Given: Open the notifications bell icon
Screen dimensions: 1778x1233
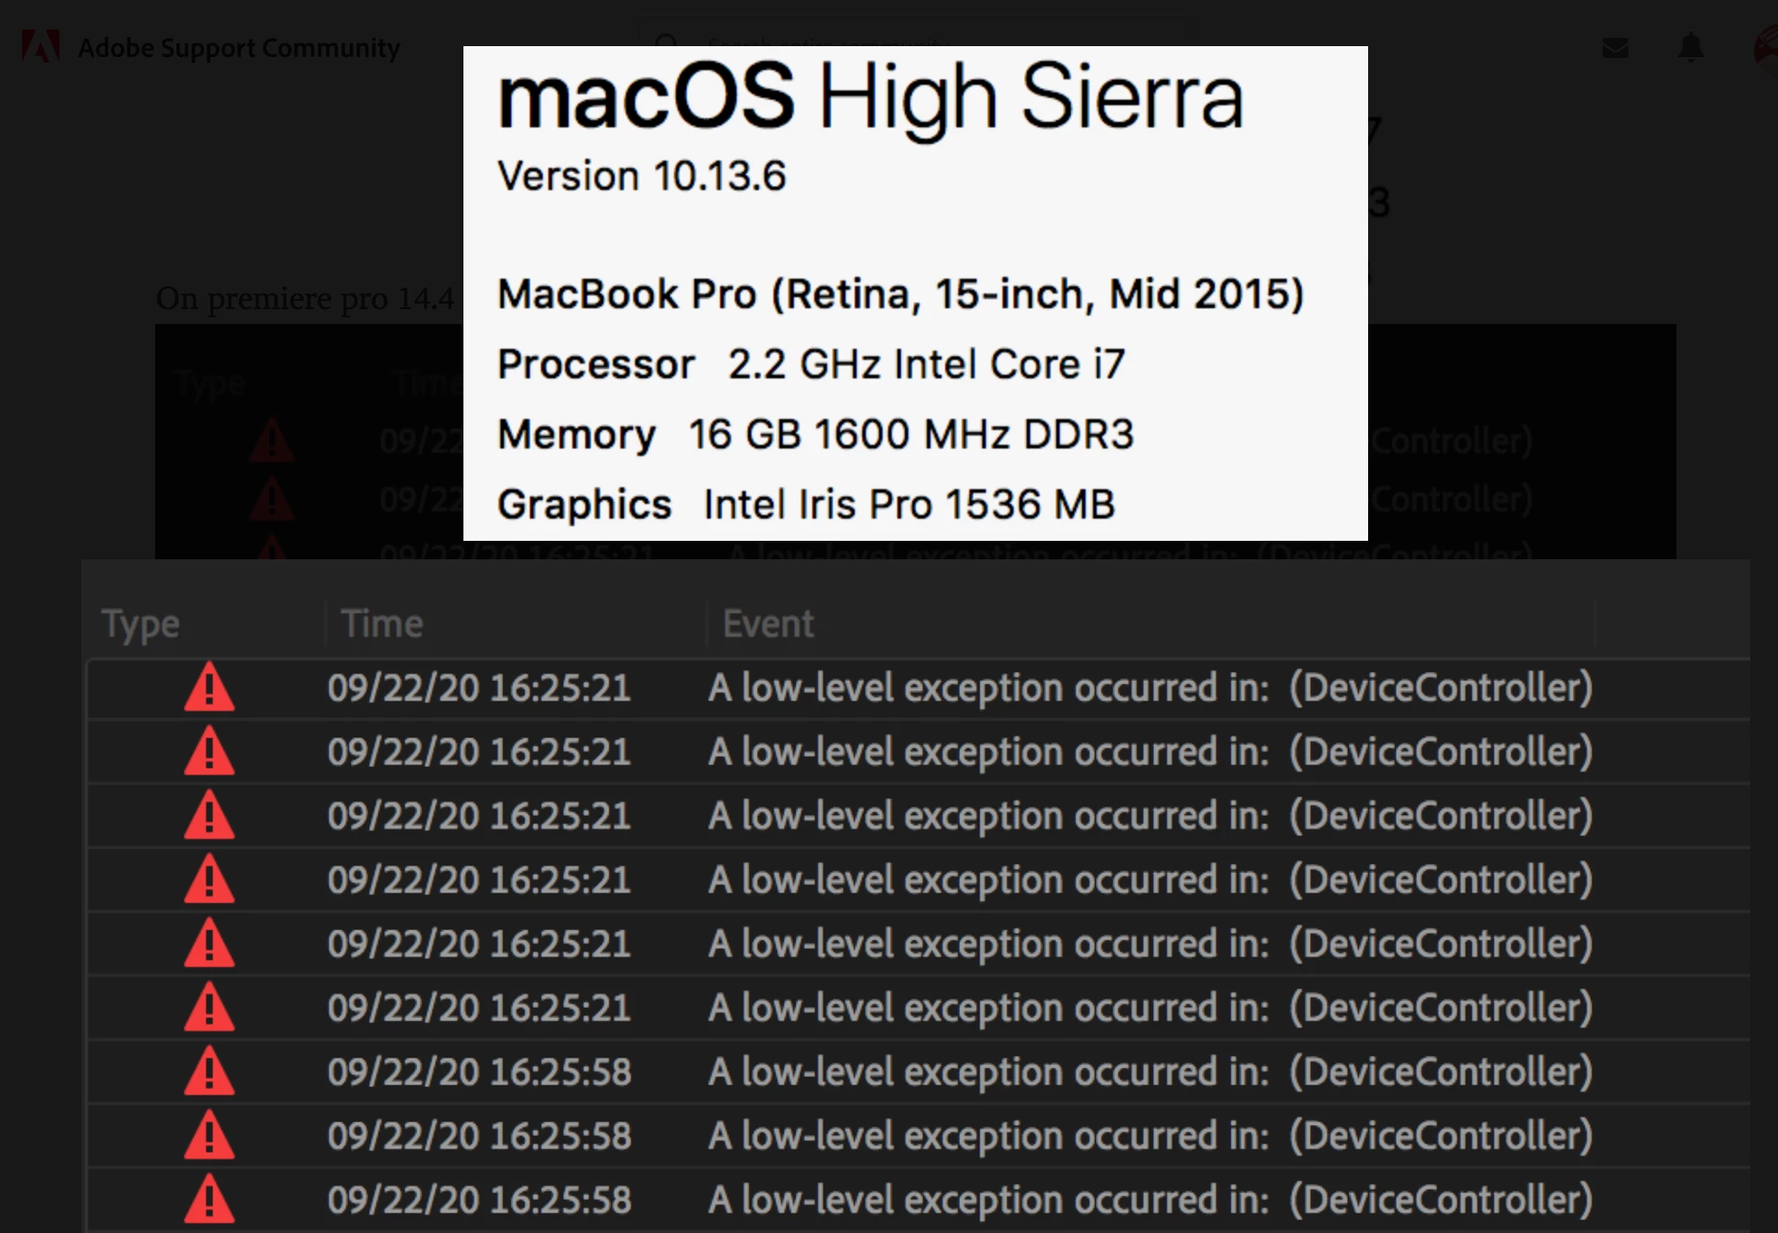Looking at the screenshot, I should 1690,46.
